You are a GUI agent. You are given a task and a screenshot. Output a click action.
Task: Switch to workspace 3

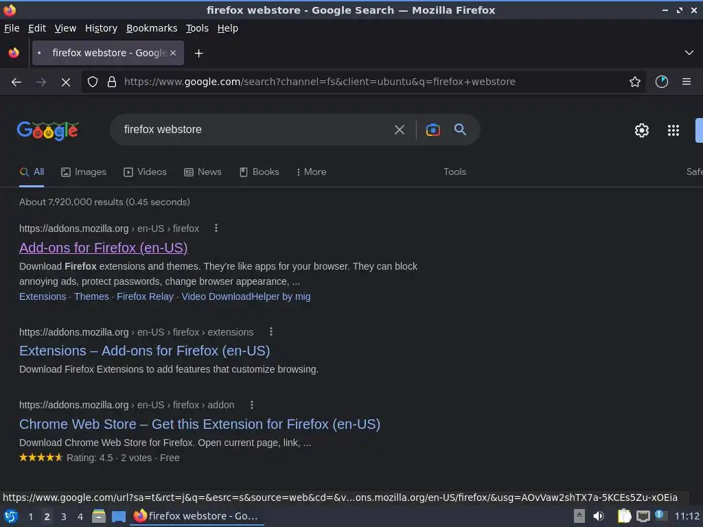pos(64,517)
